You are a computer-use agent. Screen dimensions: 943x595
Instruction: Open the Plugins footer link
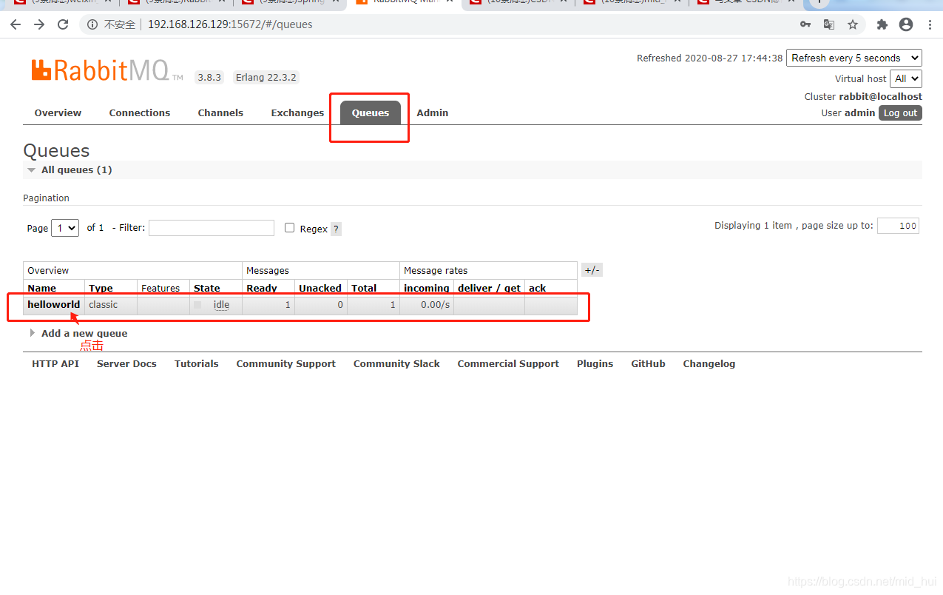pos(595,363)
